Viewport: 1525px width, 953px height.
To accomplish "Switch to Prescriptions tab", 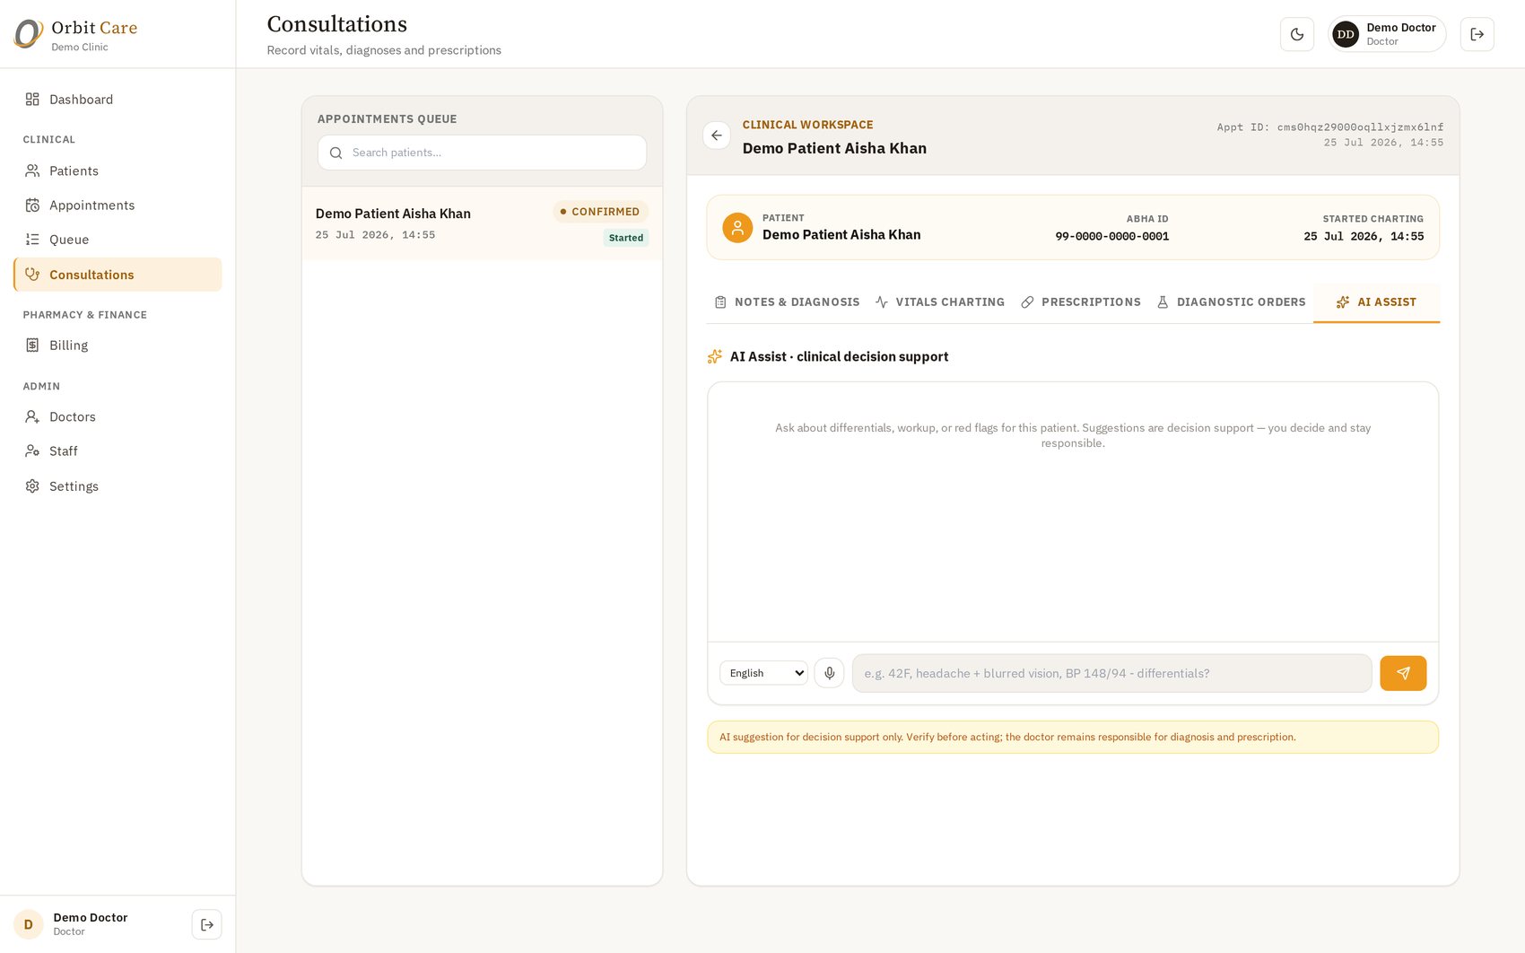I will [1081, 302].
